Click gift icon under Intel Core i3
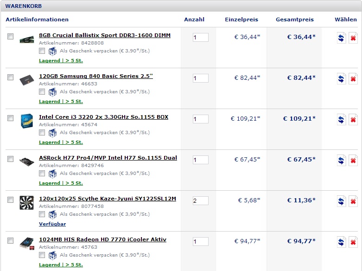This screenshot has width=362, height=271. [x=52, y=133]
